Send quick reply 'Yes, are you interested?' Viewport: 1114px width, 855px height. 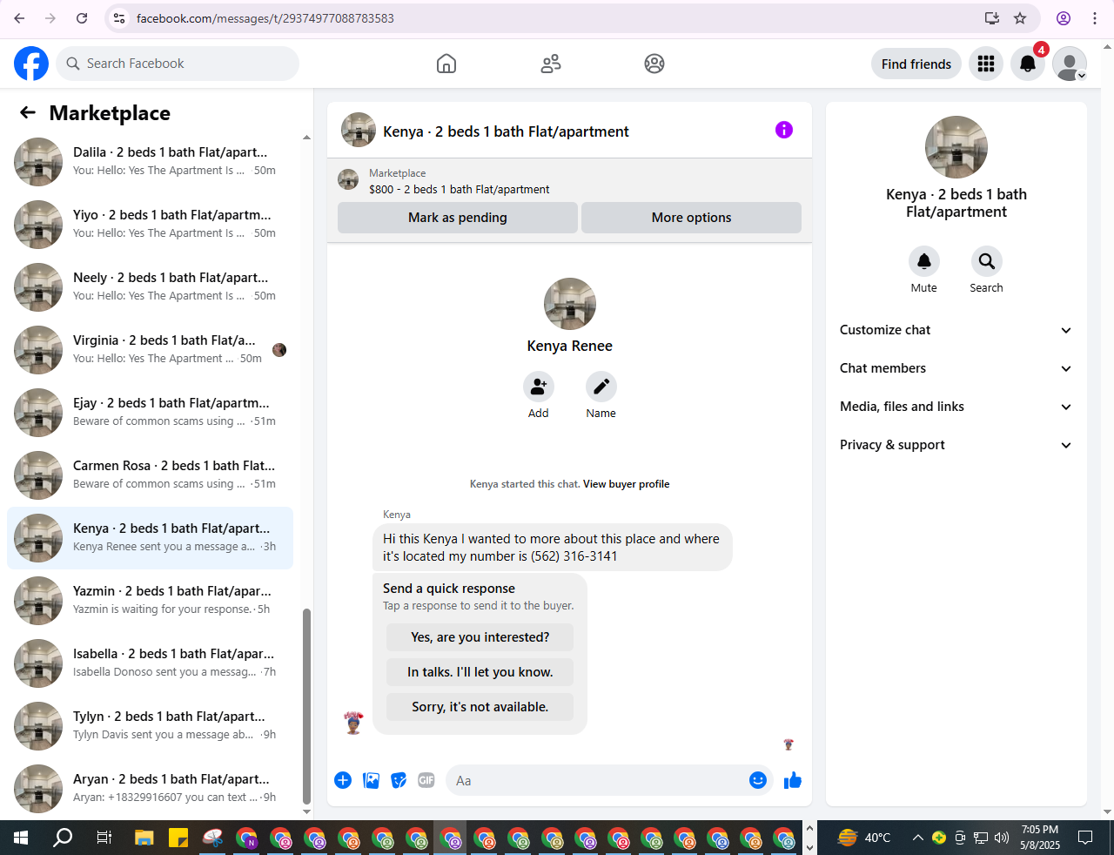[480, 637]
